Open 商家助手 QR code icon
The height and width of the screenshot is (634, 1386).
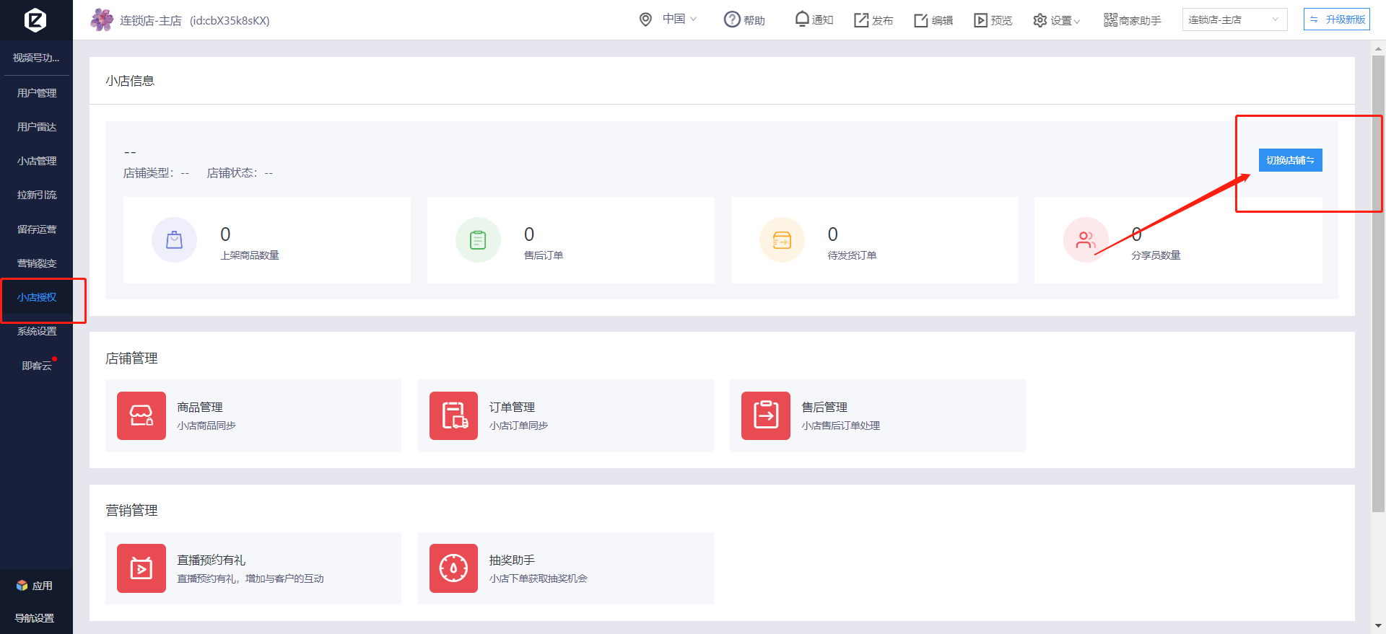[1110, 20]
